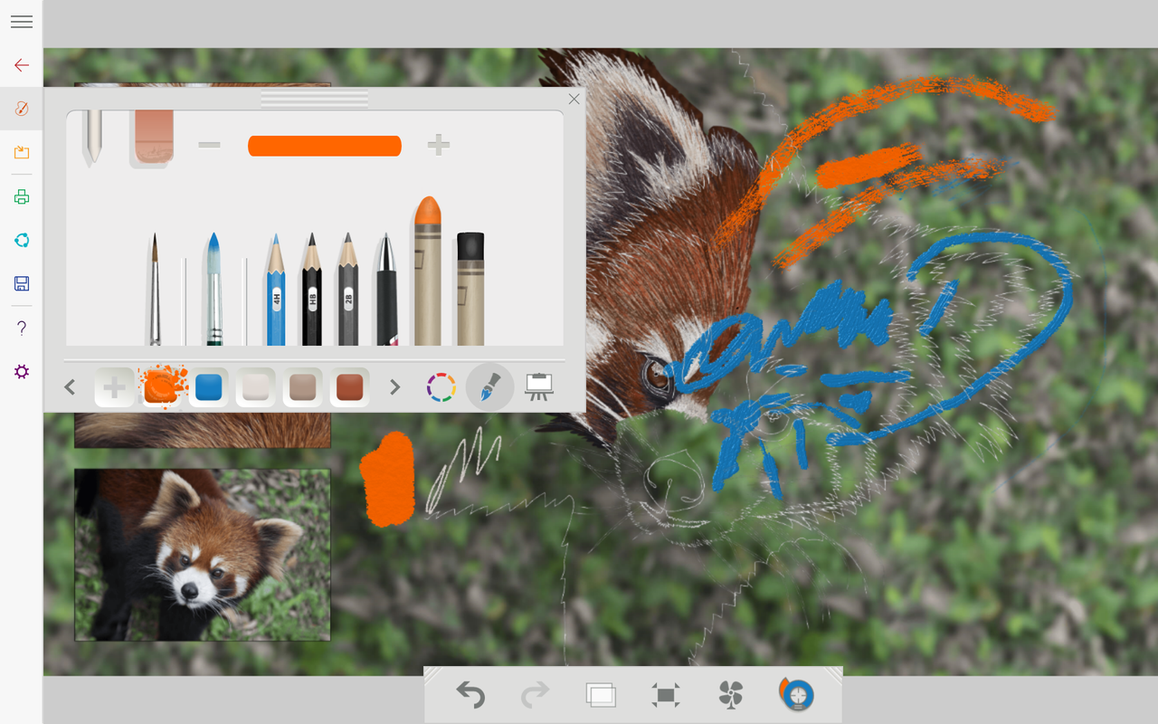Show next colors with right chevron

pos(394,387)
